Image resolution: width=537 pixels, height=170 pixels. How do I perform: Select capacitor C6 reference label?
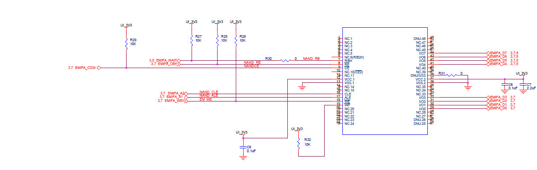click(511, 84)
